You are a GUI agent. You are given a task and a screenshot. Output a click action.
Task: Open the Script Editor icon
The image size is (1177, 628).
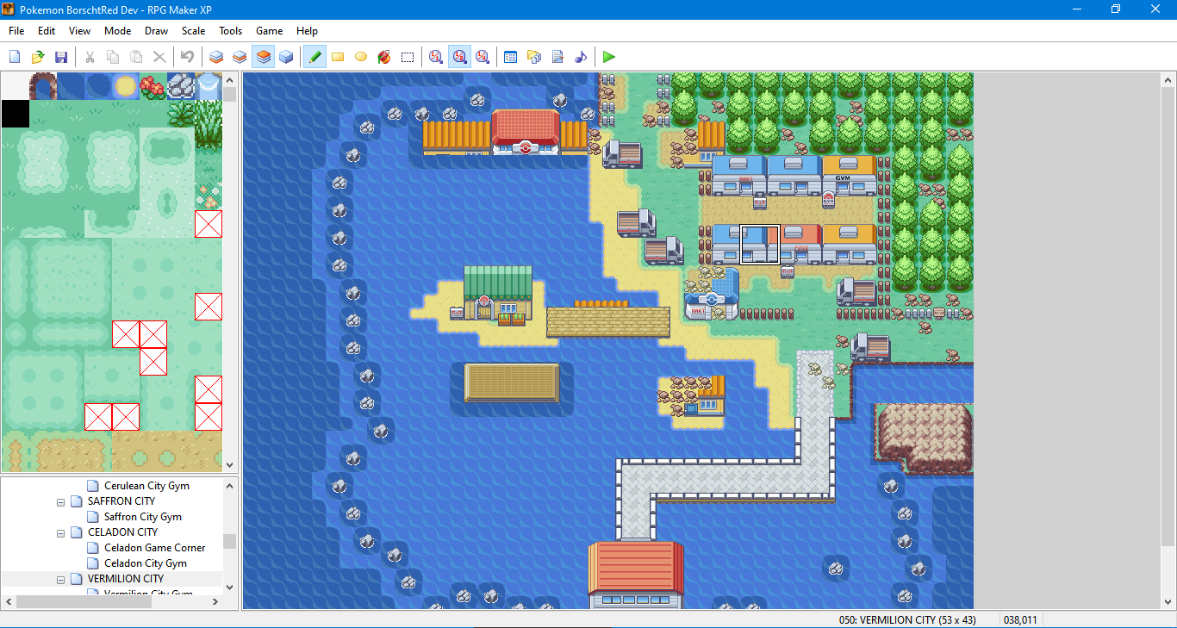point(557,57)
